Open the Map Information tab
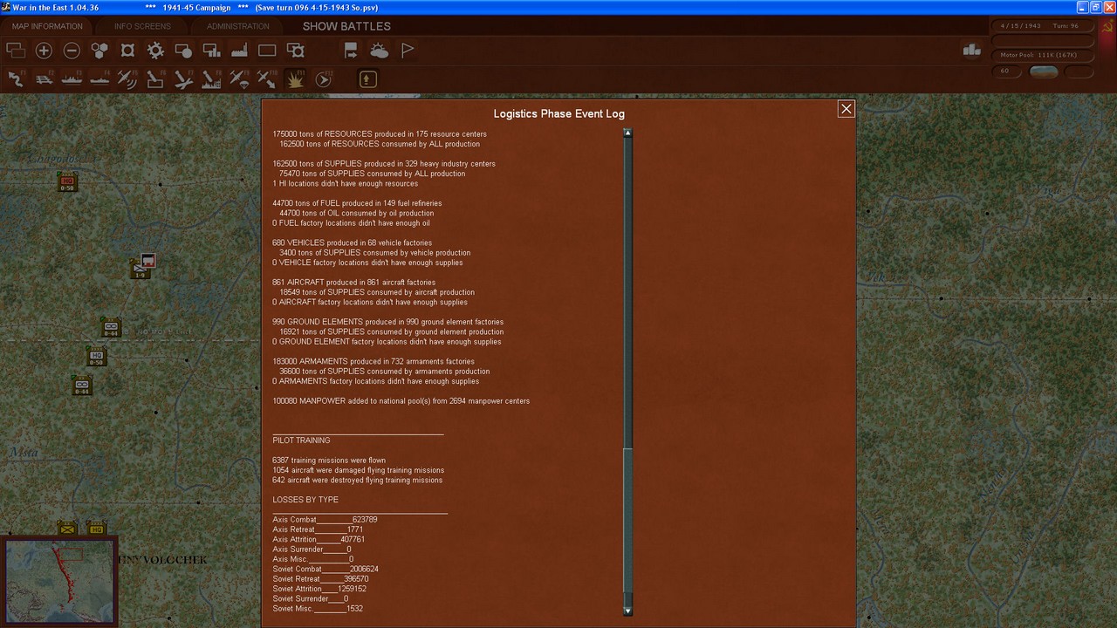The image size is (1117, 628). [x=47, y=26]
